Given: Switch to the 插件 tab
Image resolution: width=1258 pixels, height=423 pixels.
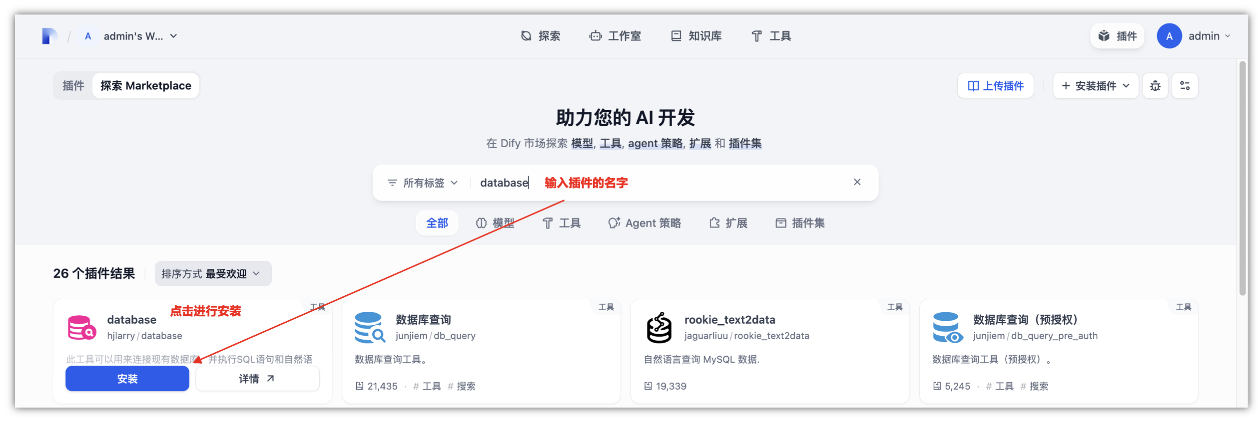Looking at the screenshot, I should (x=73, y=86).
